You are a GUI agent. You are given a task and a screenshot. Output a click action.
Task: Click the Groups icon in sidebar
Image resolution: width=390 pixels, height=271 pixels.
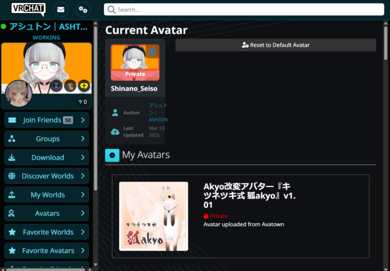[12, 138]
